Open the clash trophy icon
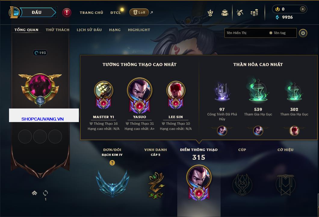The height and width of the screenshot is (217, 319). click(x=210, y=13)
